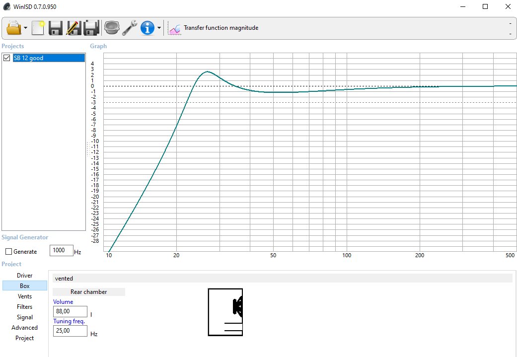Open the Driver tab

25,275
